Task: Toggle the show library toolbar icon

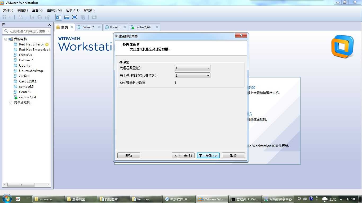Action: pos(59,17)
